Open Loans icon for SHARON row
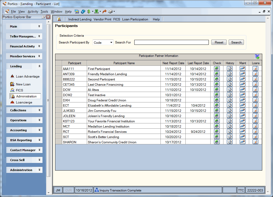273x197 pixels. pyautogui.click(x=255, y=142)
